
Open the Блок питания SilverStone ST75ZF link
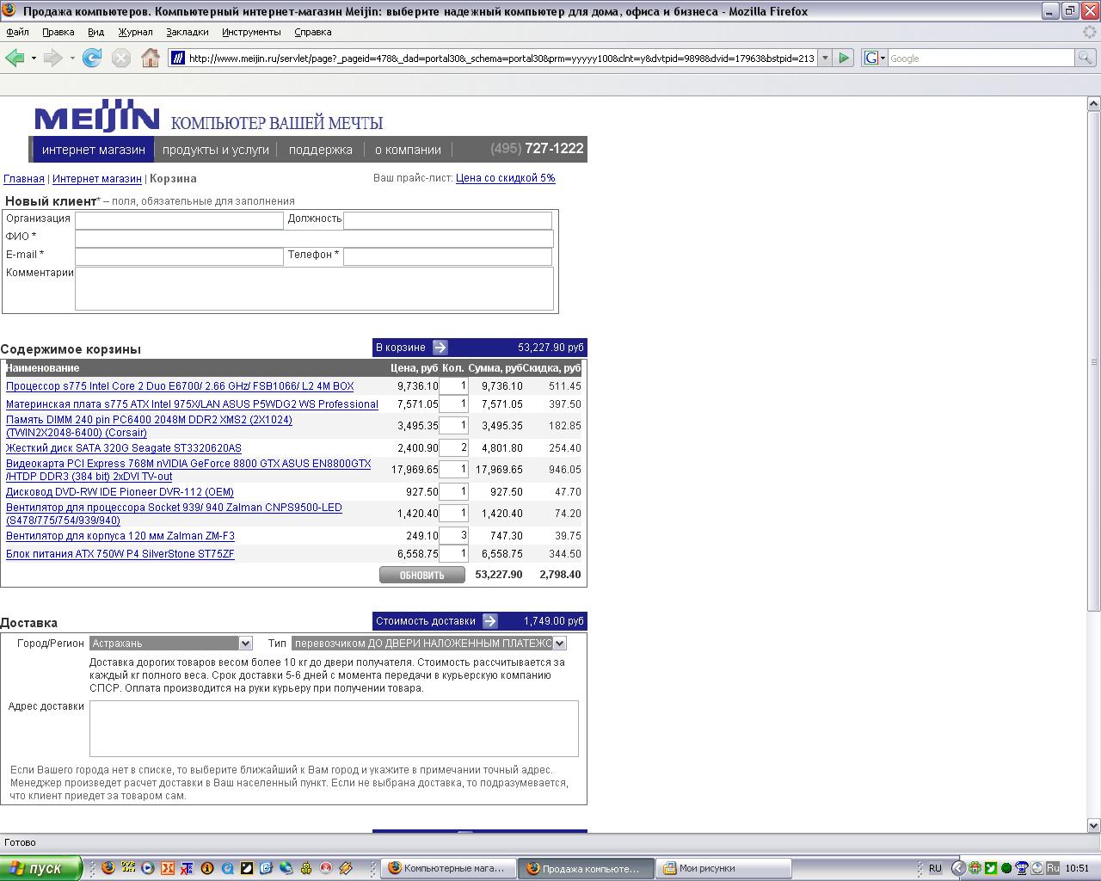120,554
